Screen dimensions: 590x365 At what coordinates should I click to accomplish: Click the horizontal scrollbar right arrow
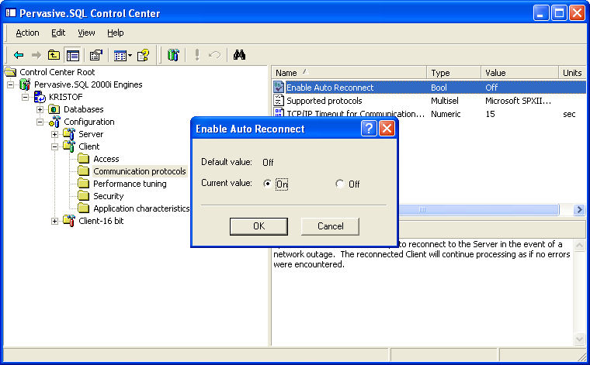579,209
